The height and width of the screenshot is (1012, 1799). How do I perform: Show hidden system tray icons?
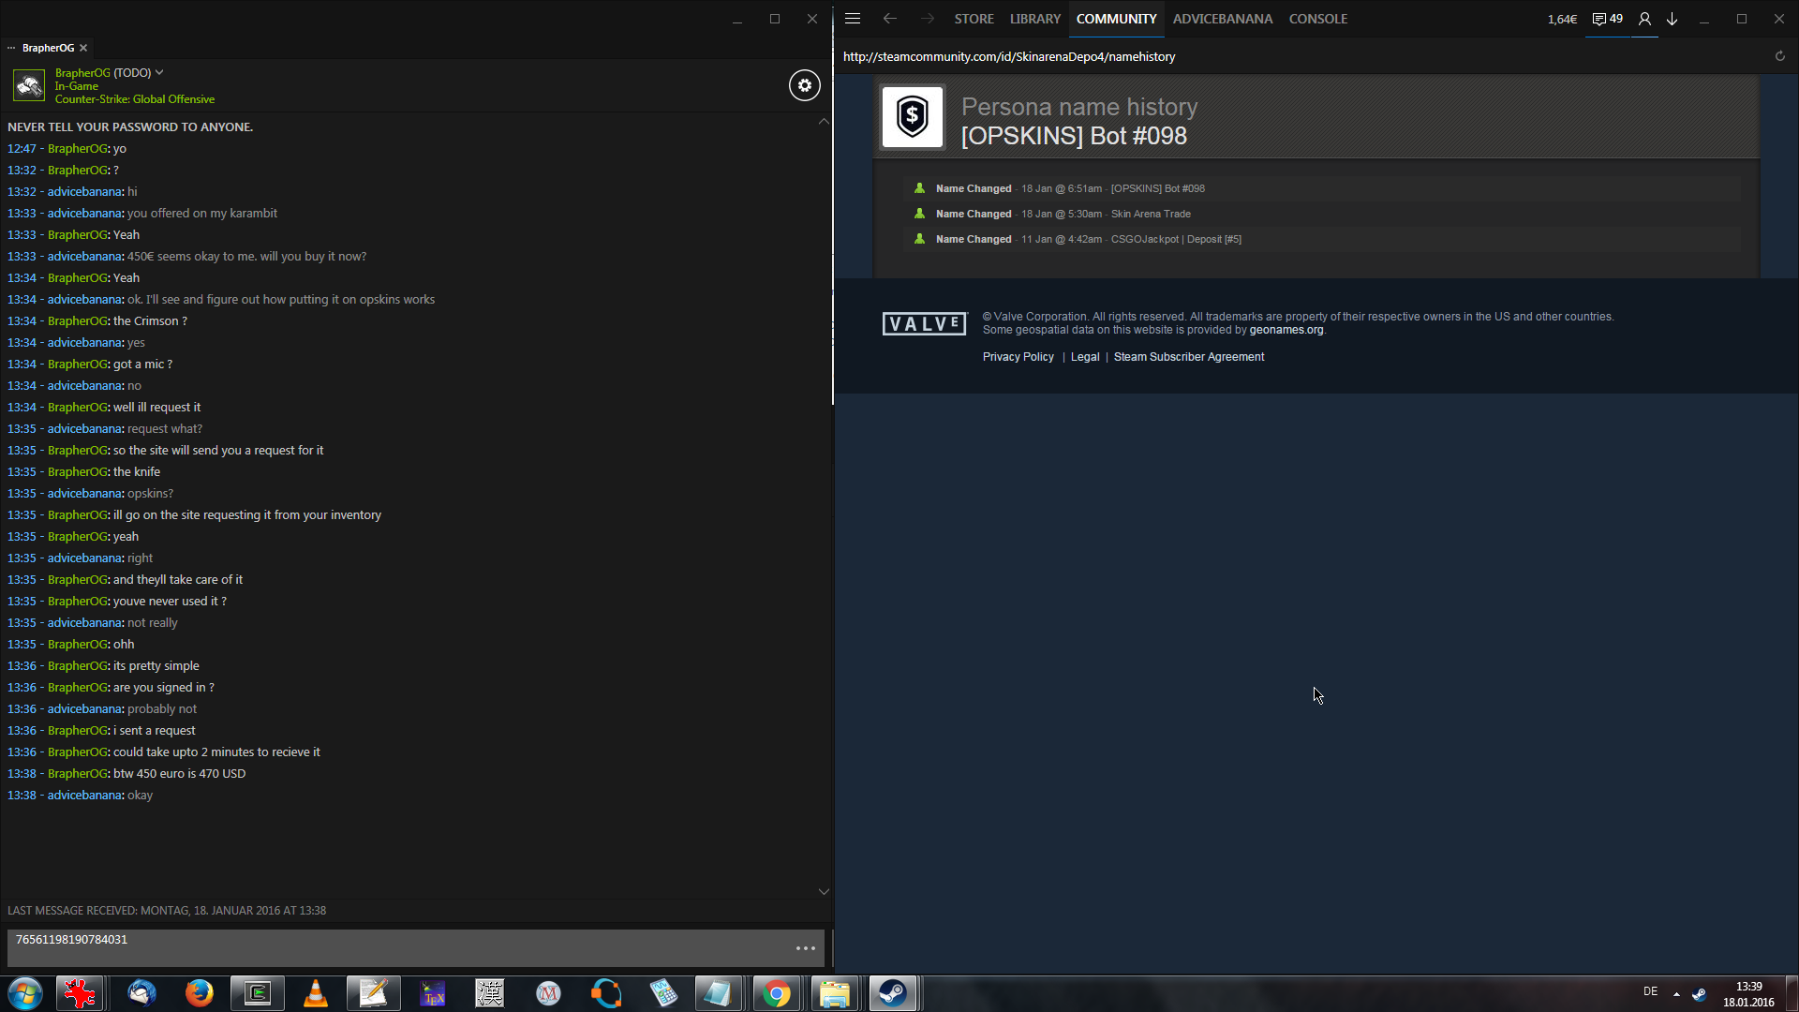click(1676, 993)
